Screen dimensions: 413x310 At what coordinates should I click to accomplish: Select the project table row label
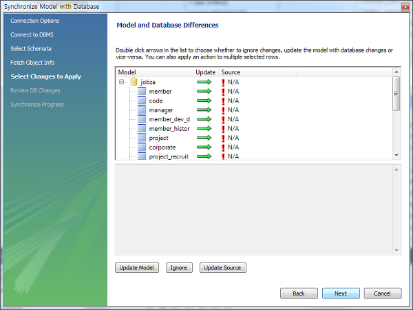[x=158, y=138]
